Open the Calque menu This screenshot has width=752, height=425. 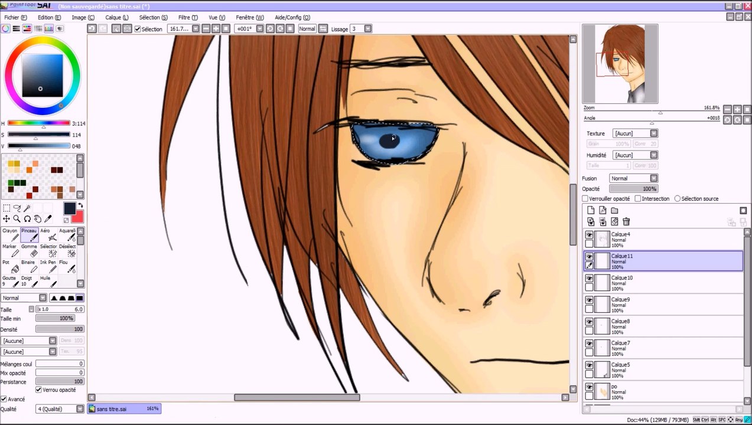click(x=117, y=18)
